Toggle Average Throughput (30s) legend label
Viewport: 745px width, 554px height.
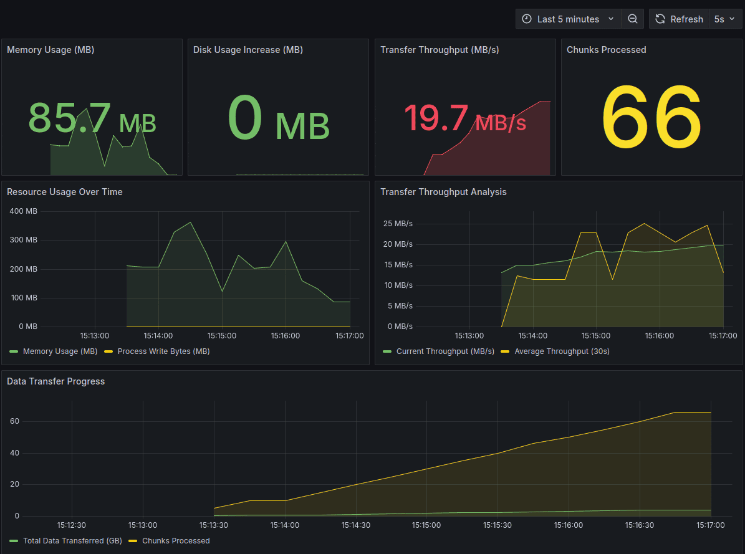point(562,351)
